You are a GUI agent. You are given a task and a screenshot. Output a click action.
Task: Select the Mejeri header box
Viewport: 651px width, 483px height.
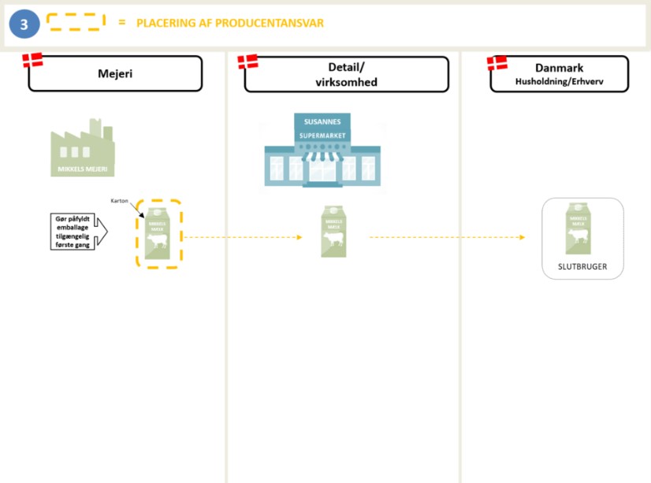tap(115, 75)
